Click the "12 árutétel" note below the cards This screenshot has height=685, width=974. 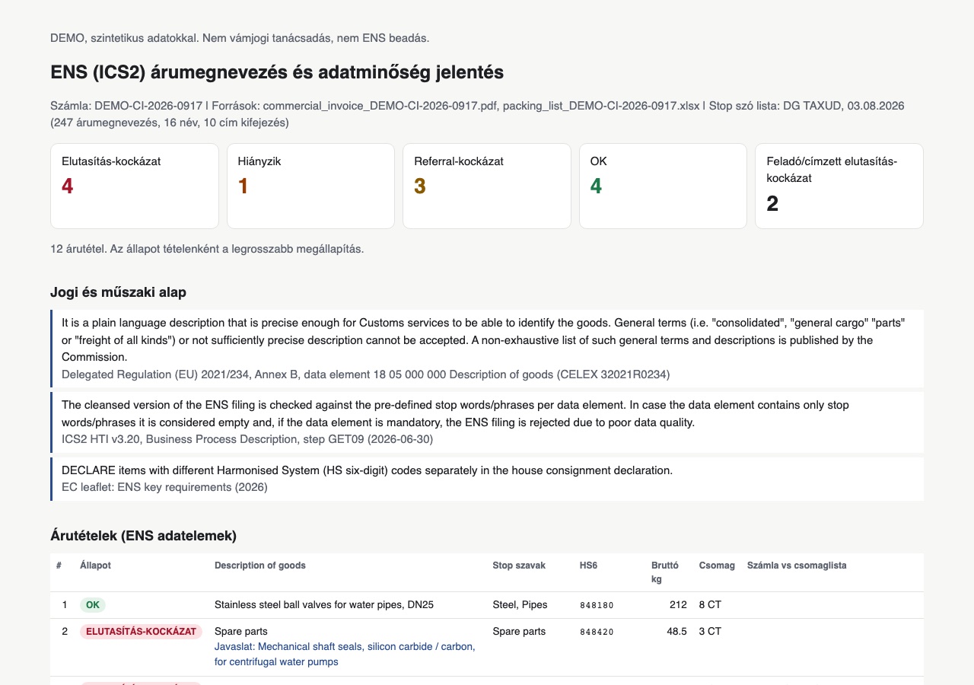point(207,249)
